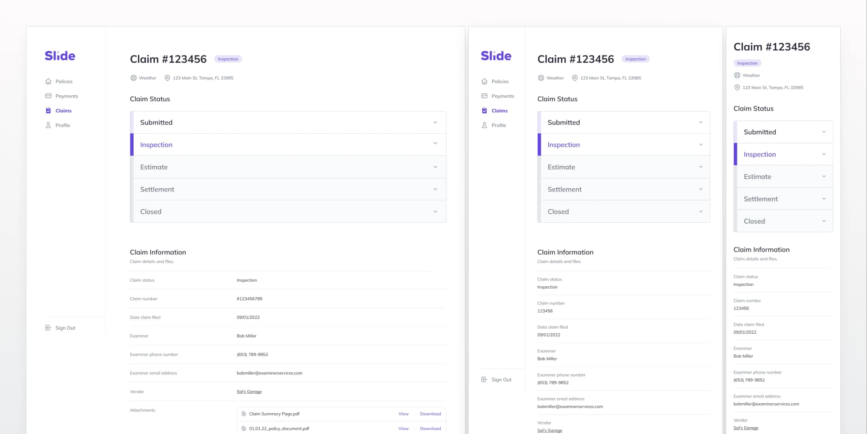Open the Payments section via its card icon
The image size is (867, 434).
coord(48,96)
